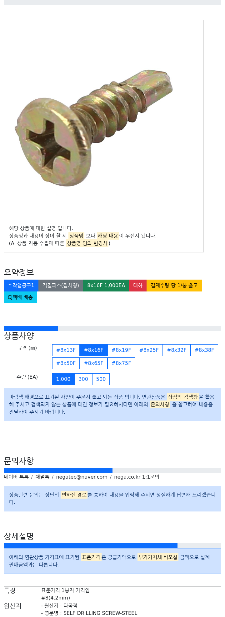This screenshot has width=225, height=617.
Task: Select quantity 300
Action: click(83, 379)
